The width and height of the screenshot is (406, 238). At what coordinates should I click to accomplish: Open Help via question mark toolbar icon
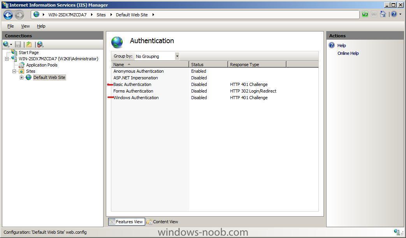point(394,14)
